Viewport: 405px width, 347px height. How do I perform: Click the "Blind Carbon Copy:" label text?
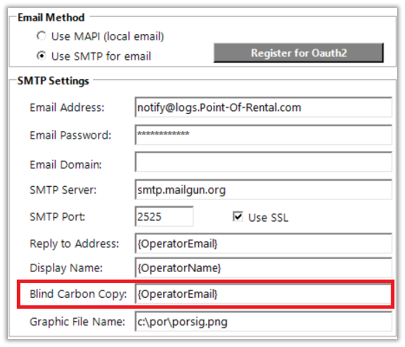[x=79, y=294]
